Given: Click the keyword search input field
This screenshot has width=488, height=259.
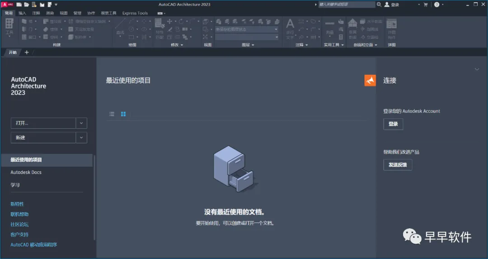Looking at the screenshot, I should pos(347,5).
